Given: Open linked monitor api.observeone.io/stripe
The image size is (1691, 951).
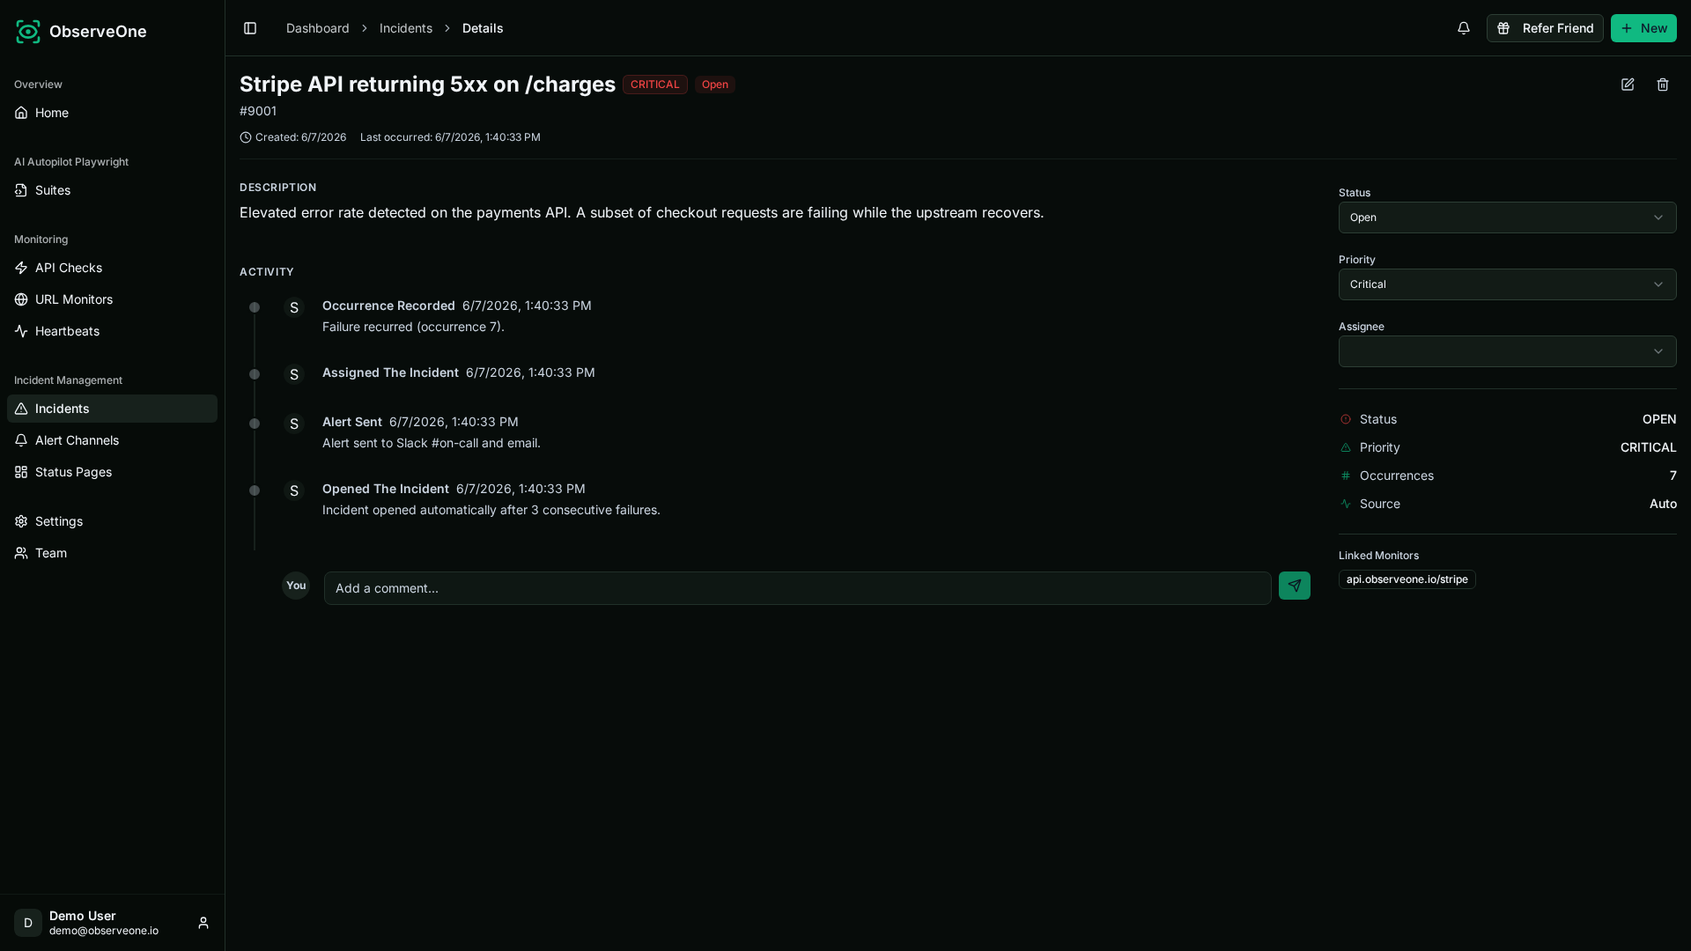Looking at the screenshot, I should (x=1407, y=579).
